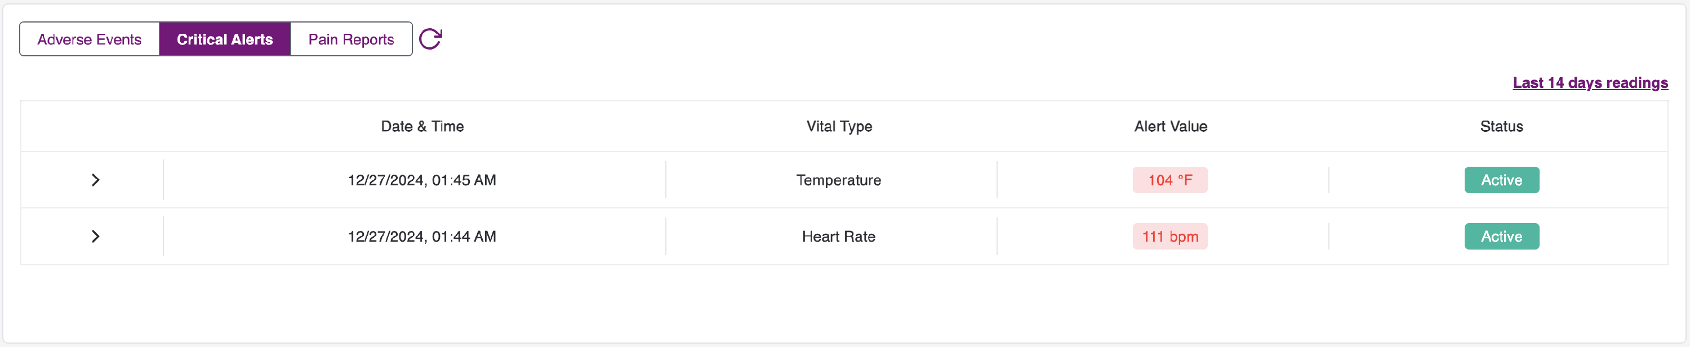Switch to the Adverse Events tab
Viewport: 1690px width, 347px height.
coord(89,39)
